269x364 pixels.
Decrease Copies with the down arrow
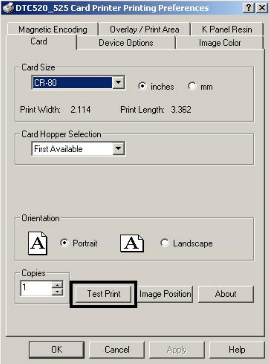point(58,291)
